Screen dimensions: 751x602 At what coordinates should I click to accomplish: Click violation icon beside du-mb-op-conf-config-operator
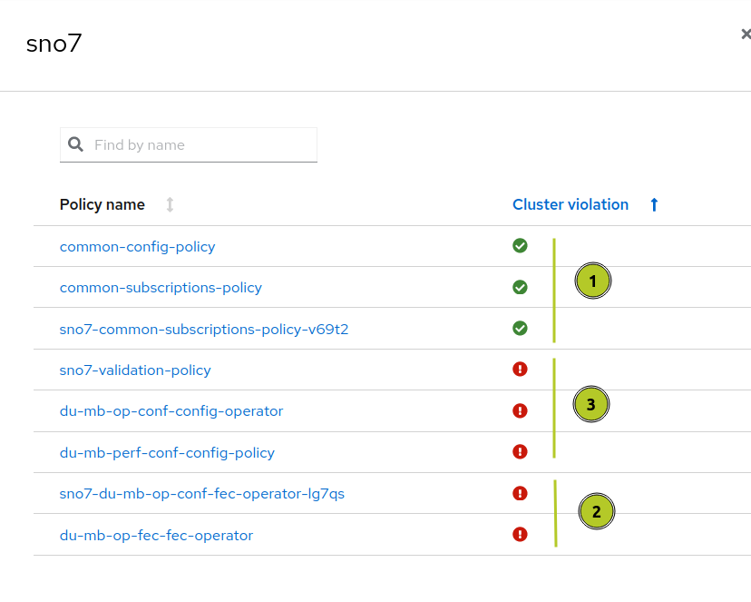[520, 410]
